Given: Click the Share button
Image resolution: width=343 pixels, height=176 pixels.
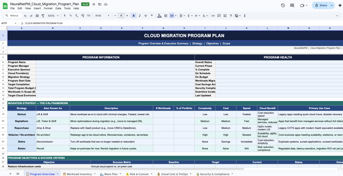Looking at the screenshot, I should coord(320,5).
